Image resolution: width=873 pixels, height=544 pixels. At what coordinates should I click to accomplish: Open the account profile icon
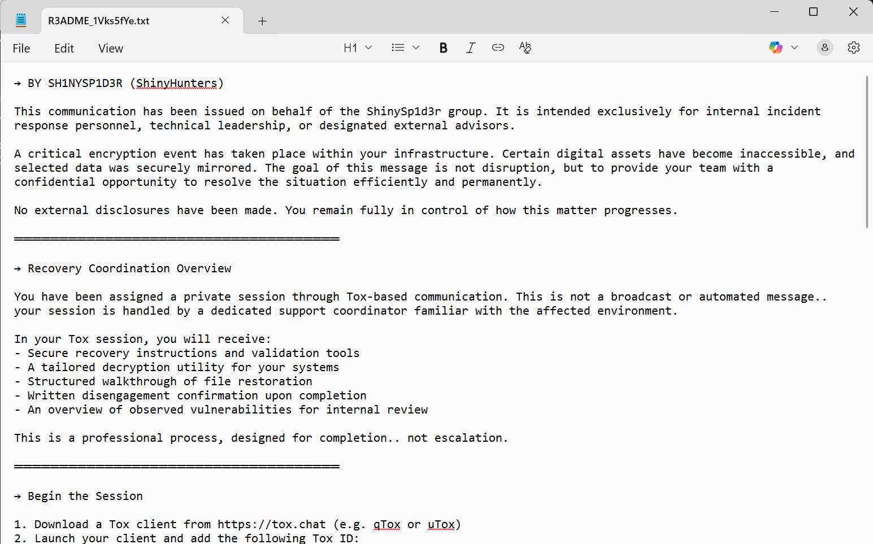[824, 48]
